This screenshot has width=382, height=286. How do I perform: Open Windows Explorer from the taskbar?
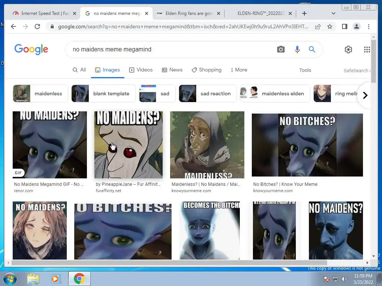click(x=33, y=279)
